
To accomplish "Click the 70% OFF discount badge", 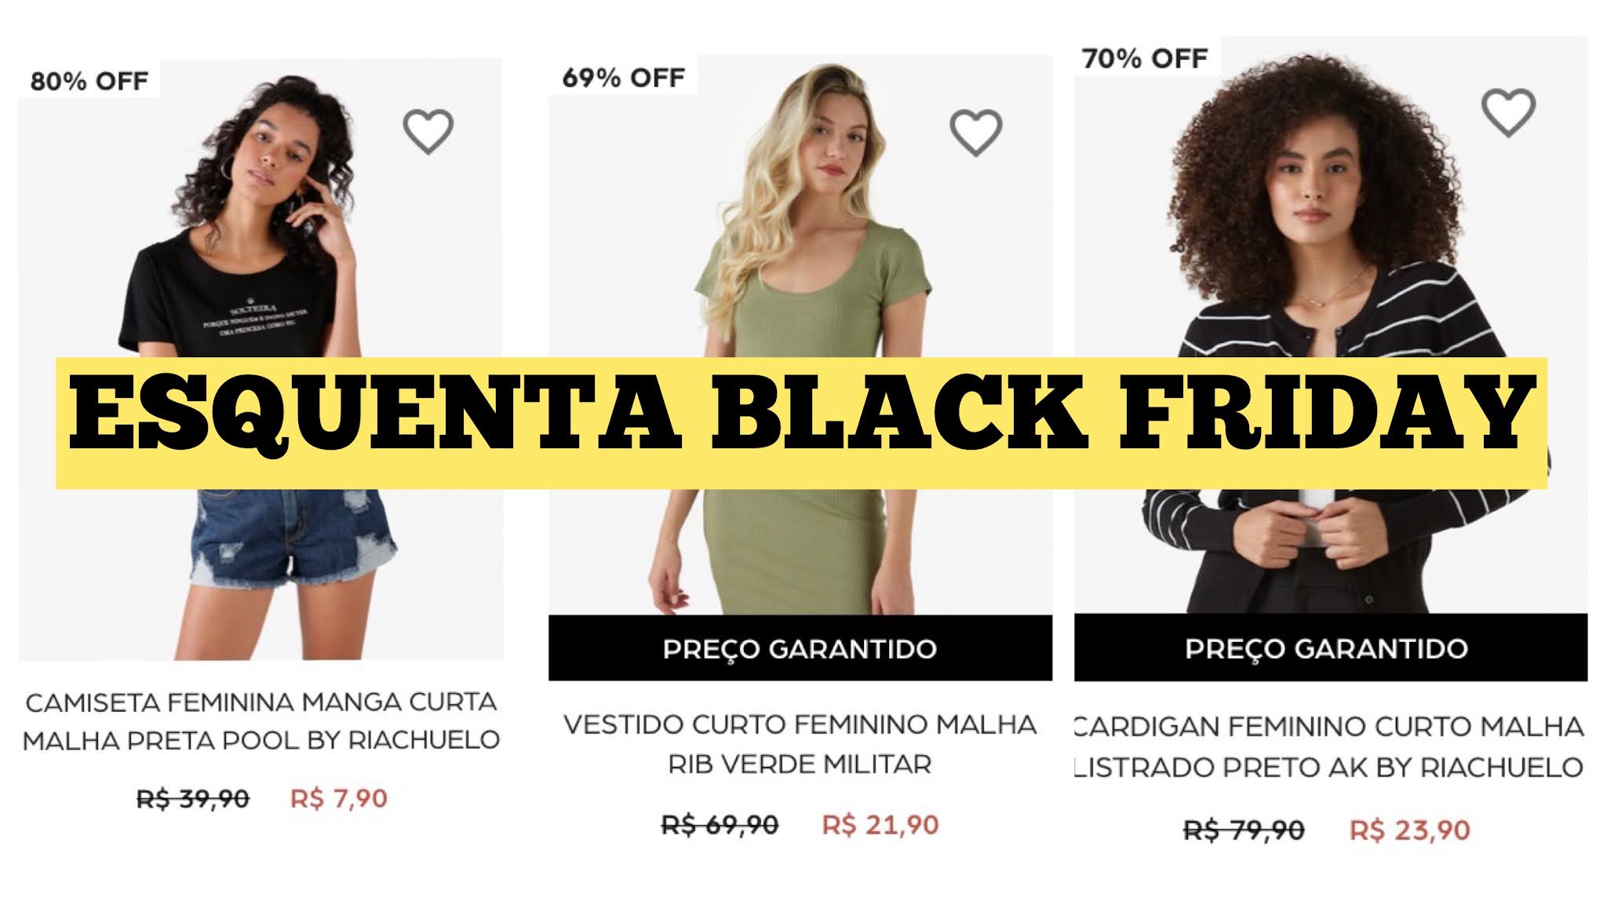I will tap(1145, 58).
